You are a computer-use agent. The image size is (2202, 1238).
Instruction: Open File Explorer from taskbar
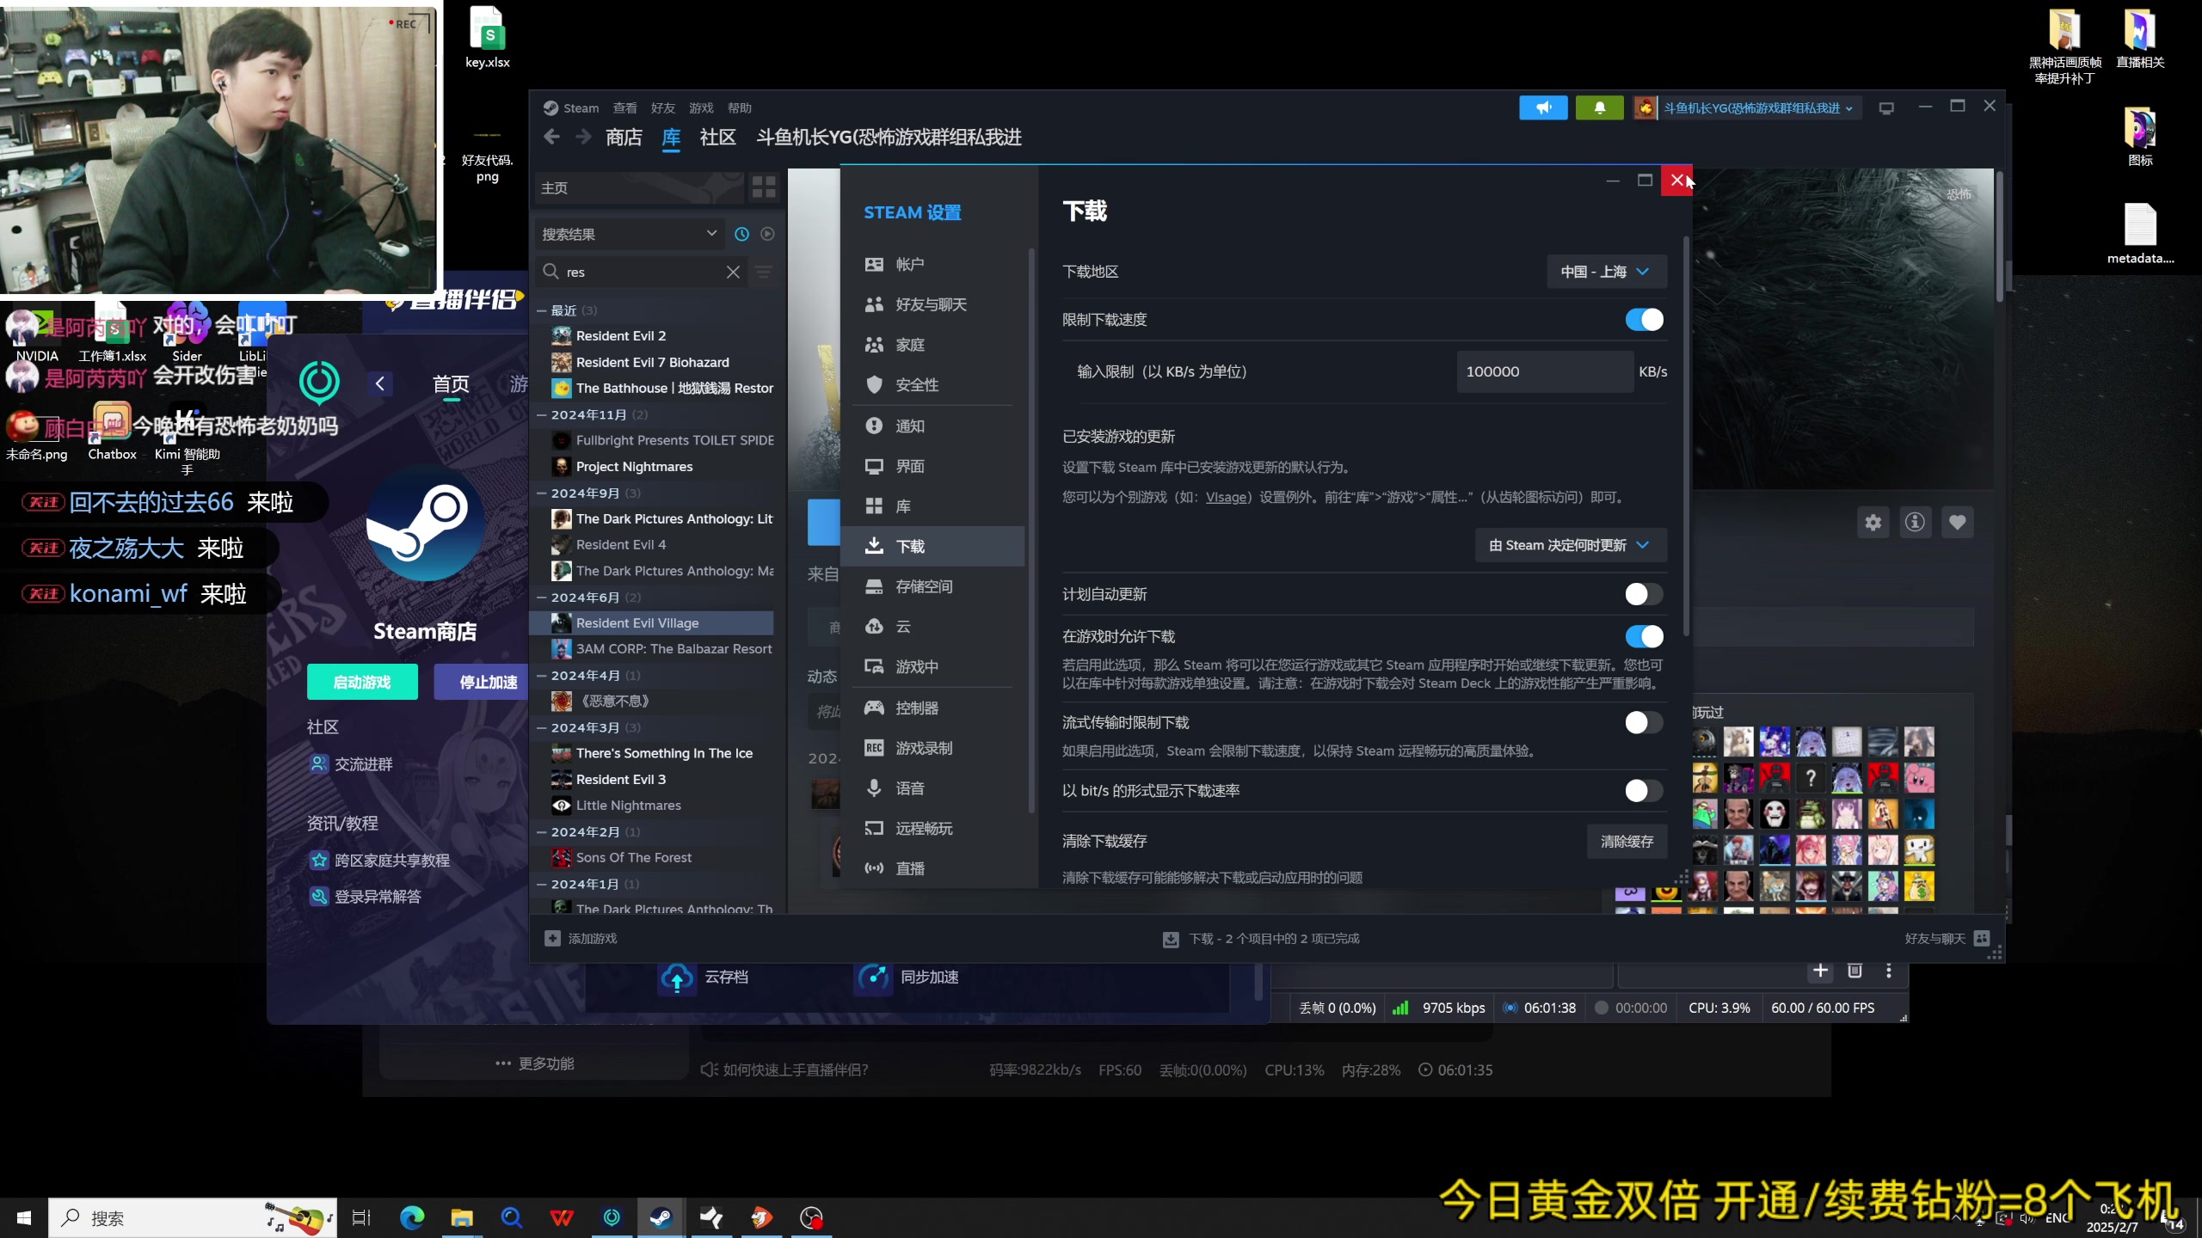point(462,1217)
